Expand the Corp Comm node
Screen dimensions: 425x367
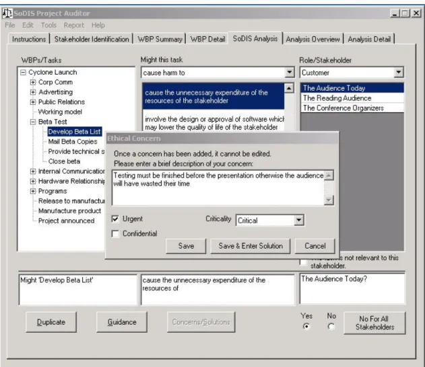point(33,82)
